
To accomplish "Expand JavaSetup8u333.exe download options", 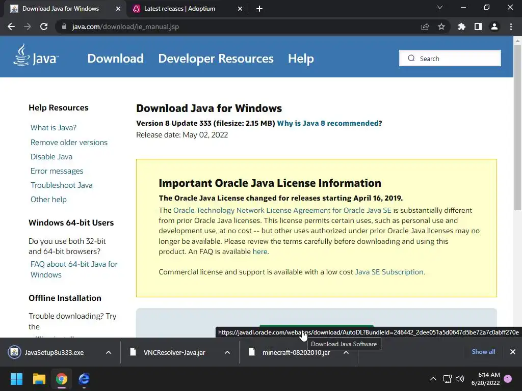I will point(109,352).
